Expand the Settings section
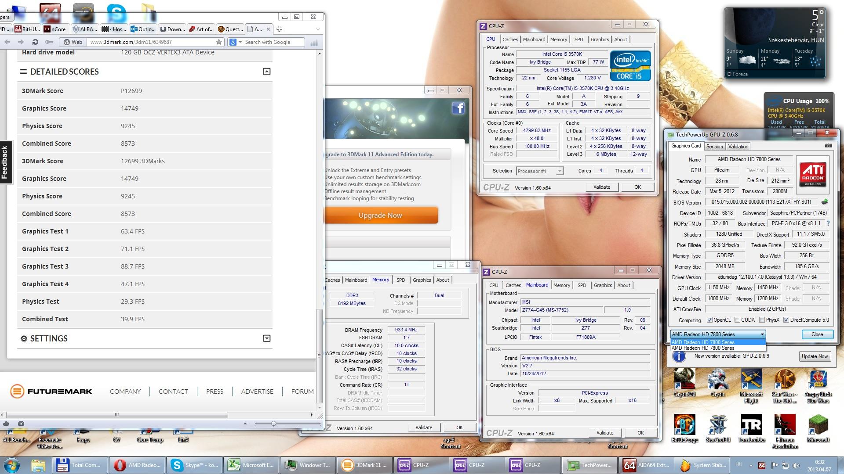 click(x=266, y=338)
